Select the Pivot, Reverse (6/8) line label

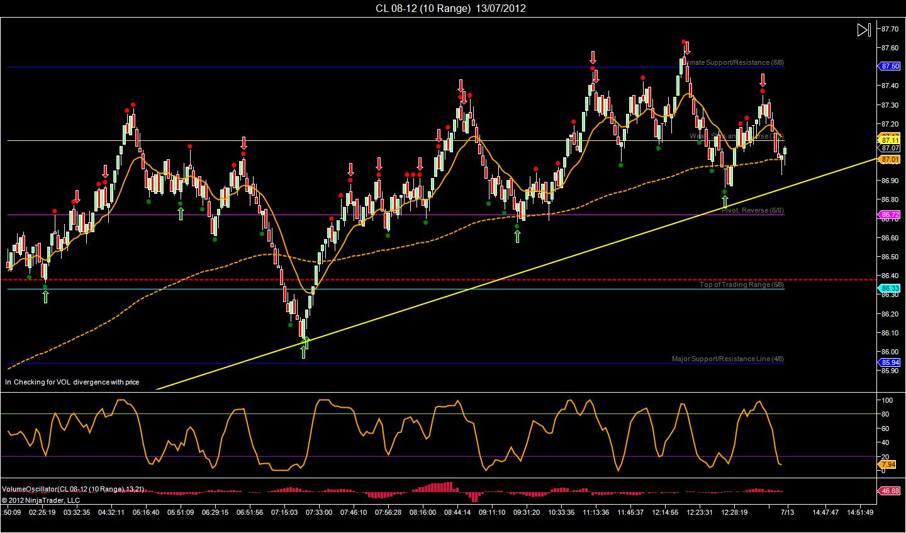tap(753, 210)
